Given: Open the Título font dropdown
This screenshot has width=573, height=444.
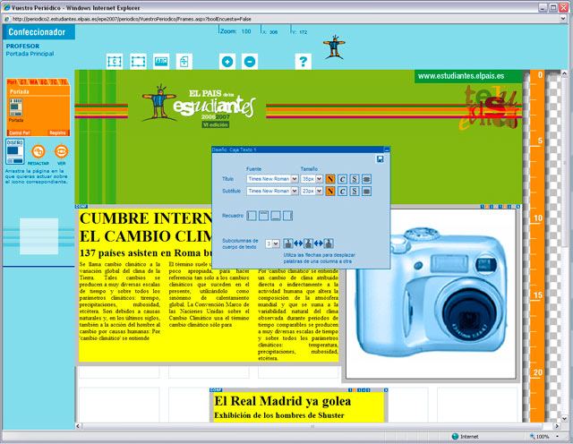Looking at the screenshot, I should pos(295,179).
